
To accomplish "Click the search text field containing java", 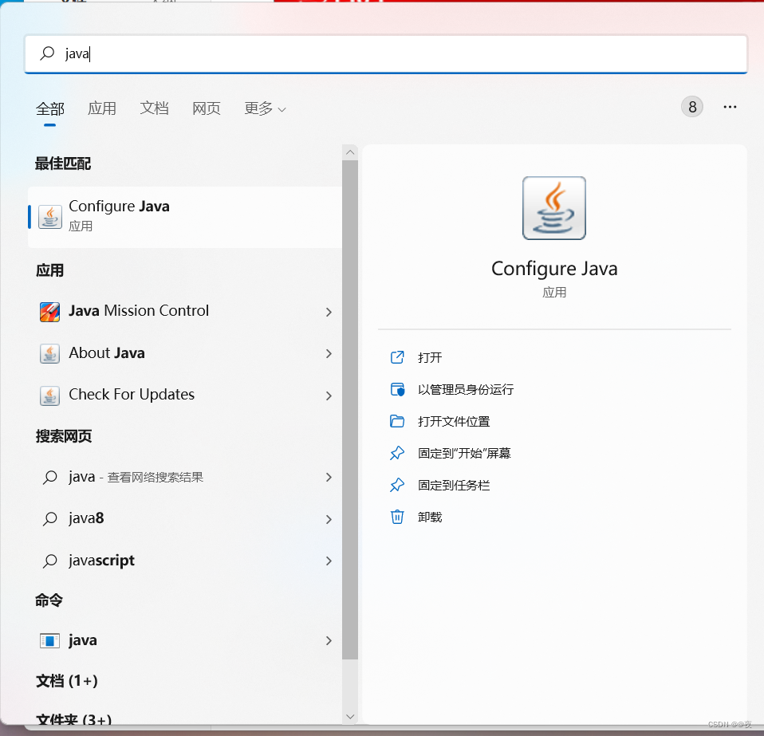I will coord(386,53).
